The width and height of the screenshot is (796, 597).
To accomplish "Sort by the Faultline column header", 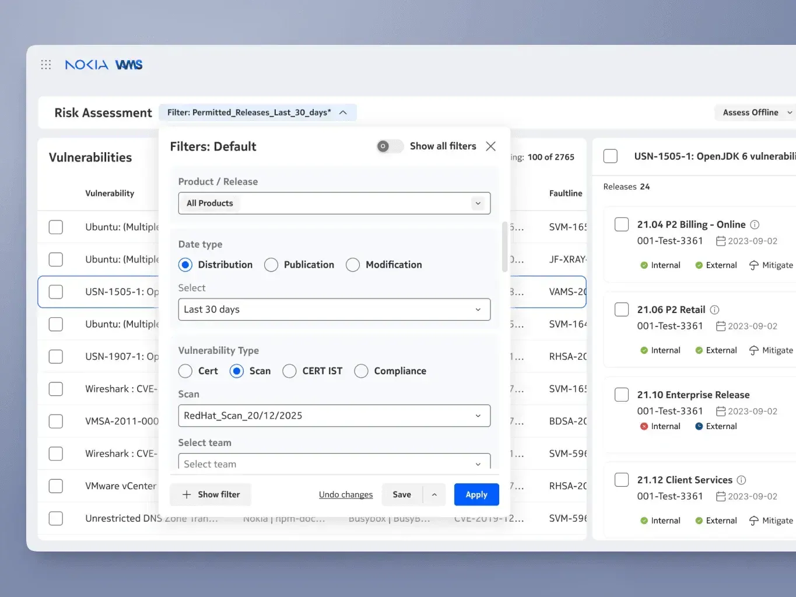I will [x=566, y=194].
